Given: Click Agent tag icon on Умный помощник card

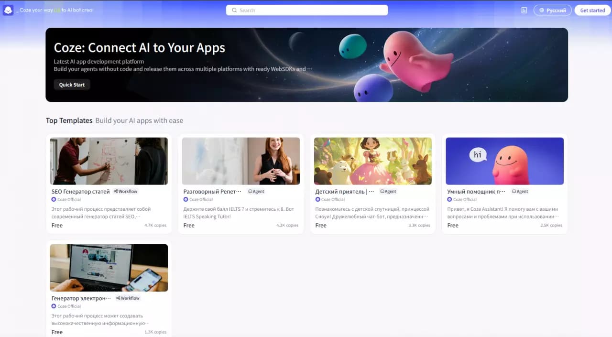Looking at the screenshot, I should 514,191.
